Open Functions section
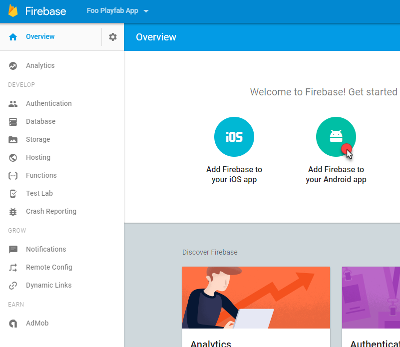 click(41, 175)
